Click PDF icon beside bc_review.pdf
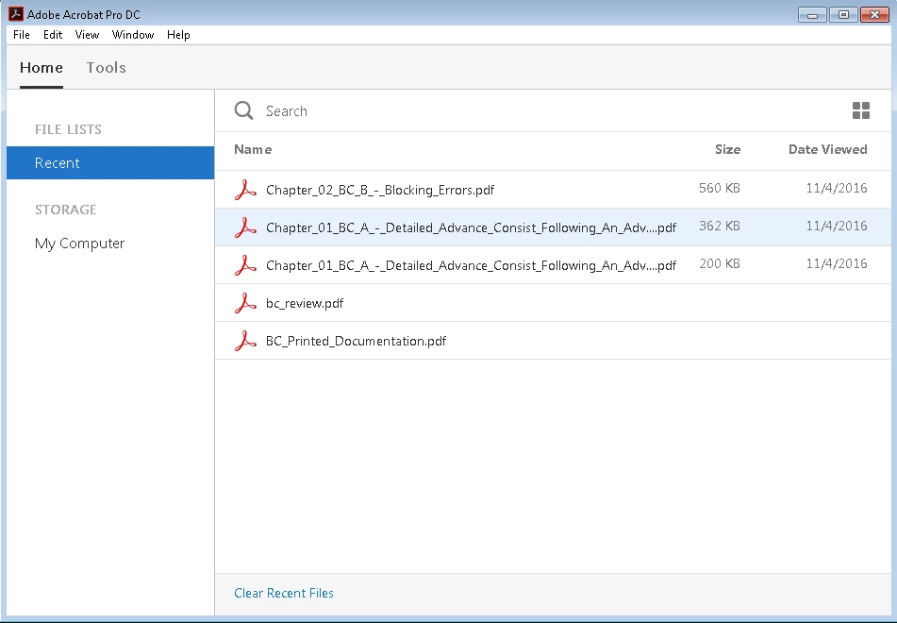This screenshot has height=623, width=897. 245,303
